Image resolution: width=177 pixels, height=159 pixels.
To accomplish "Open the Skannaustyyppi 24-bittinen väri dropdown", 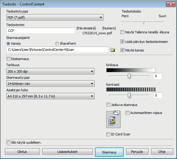I will pos(51,84).
